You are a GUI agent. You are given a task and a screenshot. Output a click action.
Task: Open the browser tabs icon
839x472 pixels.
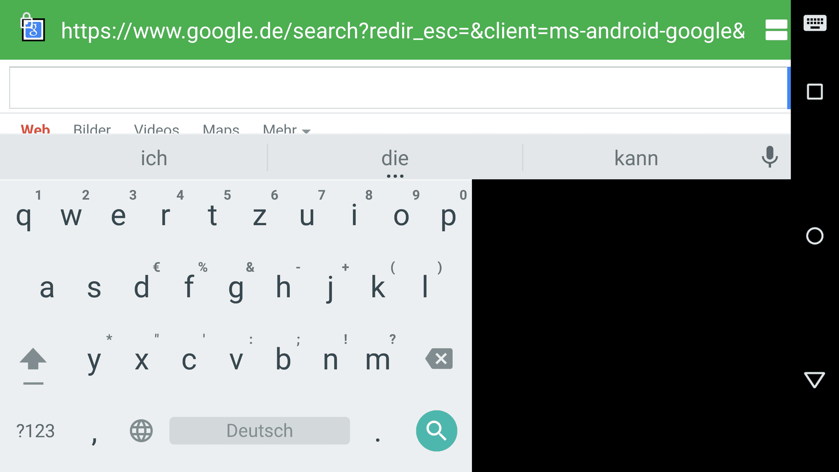(x=776, y=30)
